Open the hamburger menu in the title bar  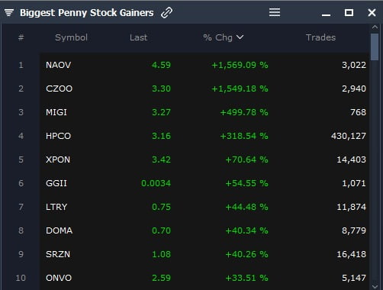pyautogui.click(x=275, y=12)
